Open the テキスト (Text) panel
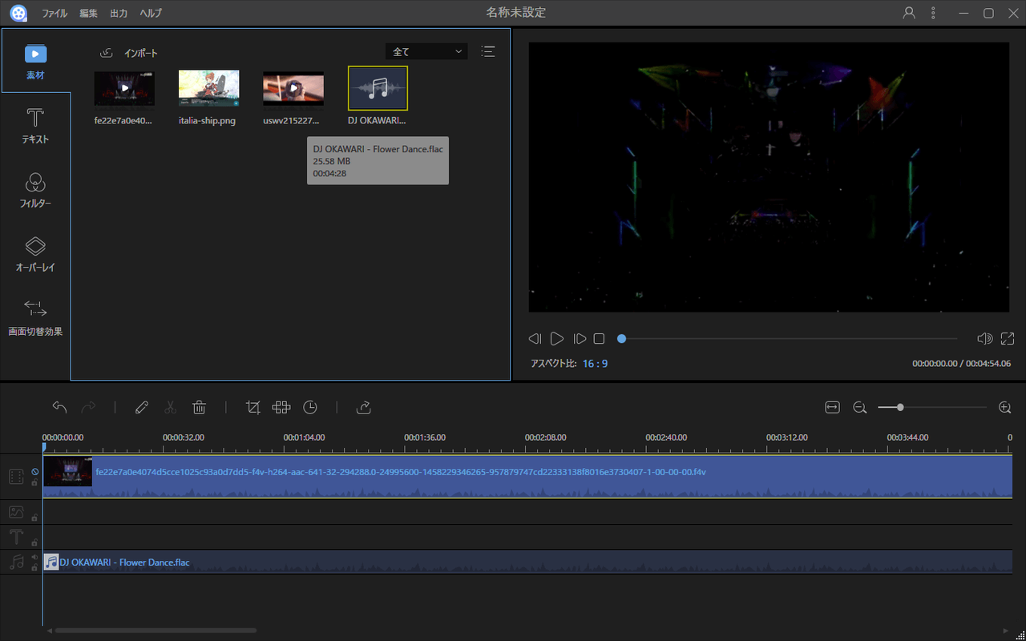1026x641 pixels. 35,126
